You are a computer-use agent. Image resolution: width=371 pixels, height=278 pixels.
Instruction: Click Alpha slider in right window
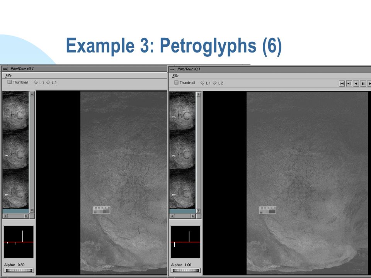coord(185,270)
